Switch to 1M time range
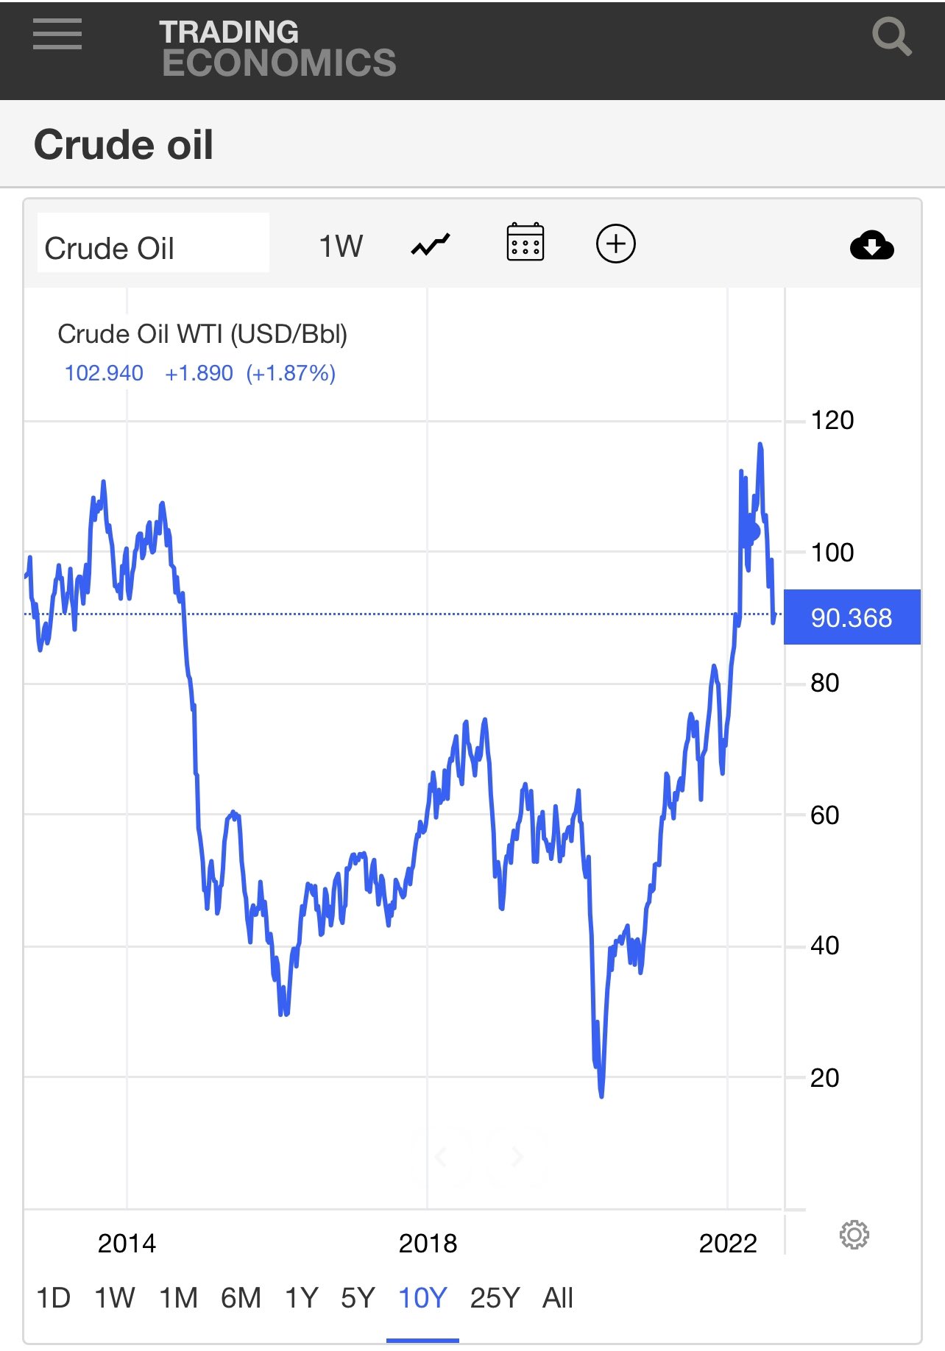Image resolution: width=945 pixels, height=1351 pixels. (179, 1297)
